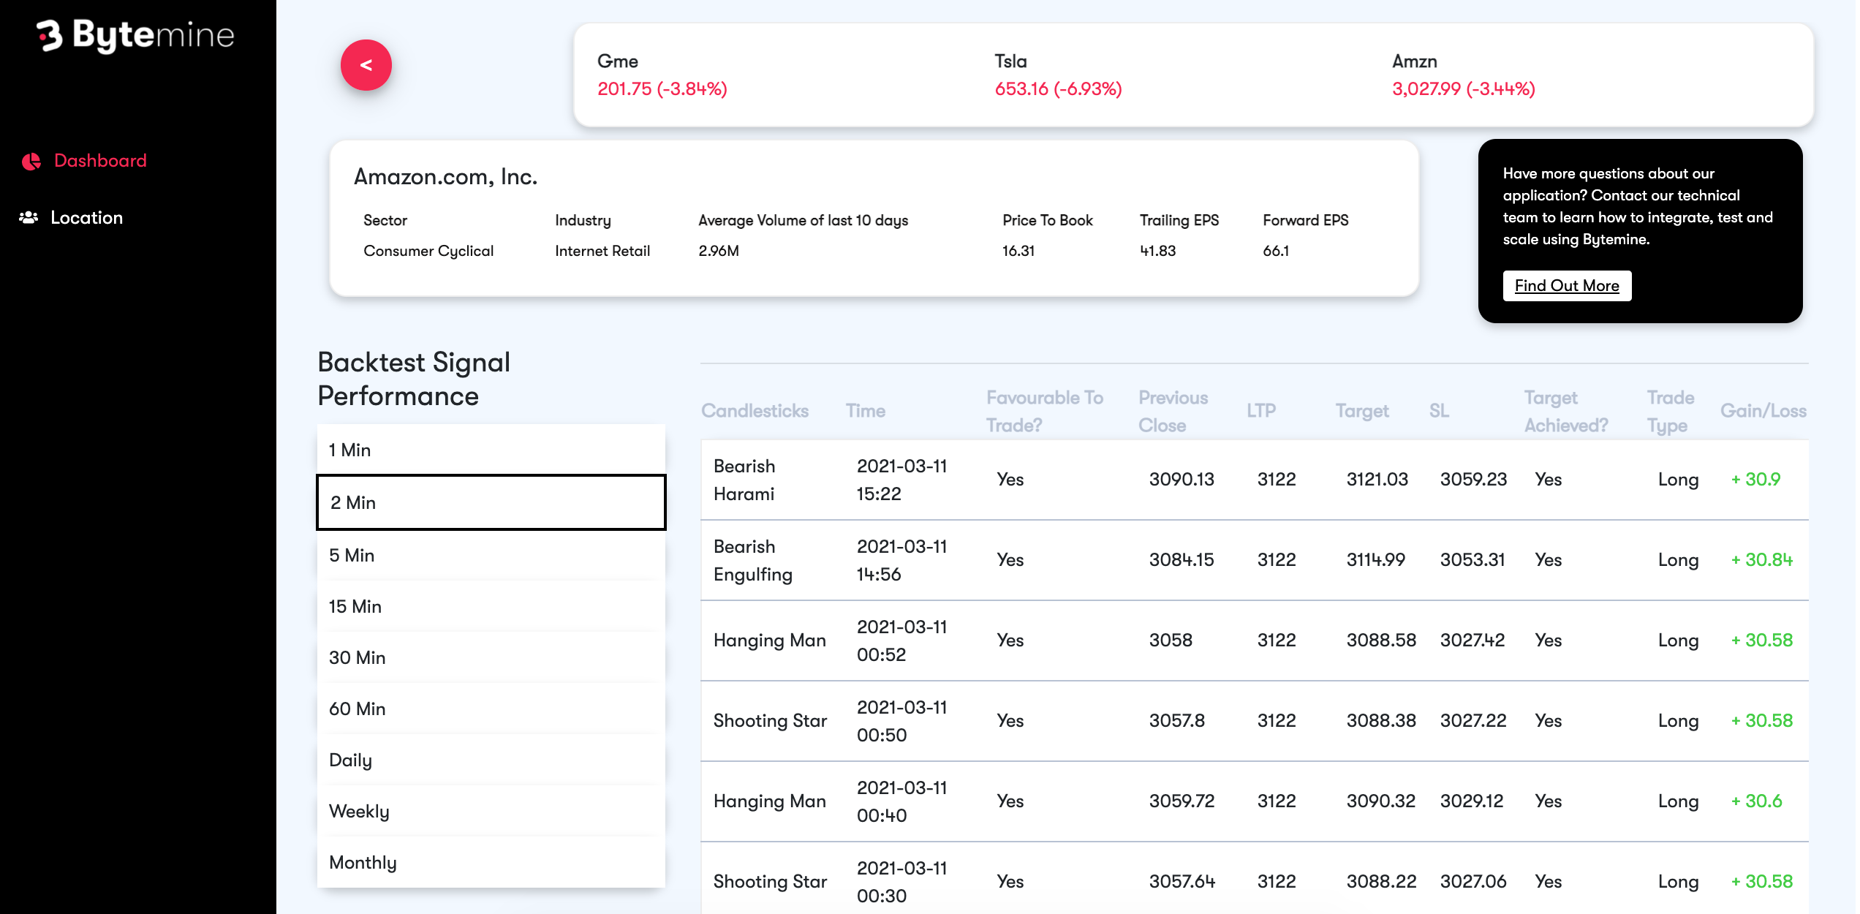
Task: Select the 1 Min timeframe
Action: point(491,450)
